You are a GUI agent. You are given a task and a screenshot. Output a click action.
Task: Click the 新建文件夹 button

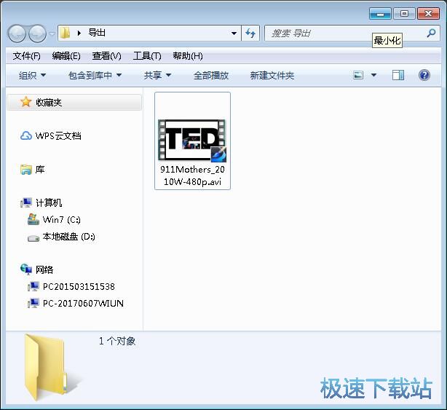coord(272,76)
